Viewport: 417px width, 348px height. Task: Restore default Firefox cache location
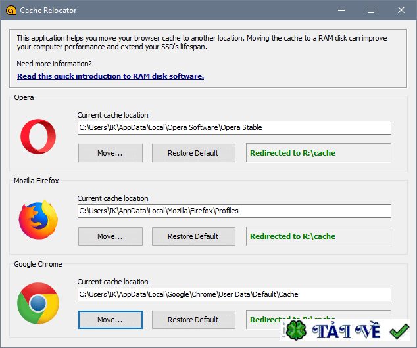(193, 236)
